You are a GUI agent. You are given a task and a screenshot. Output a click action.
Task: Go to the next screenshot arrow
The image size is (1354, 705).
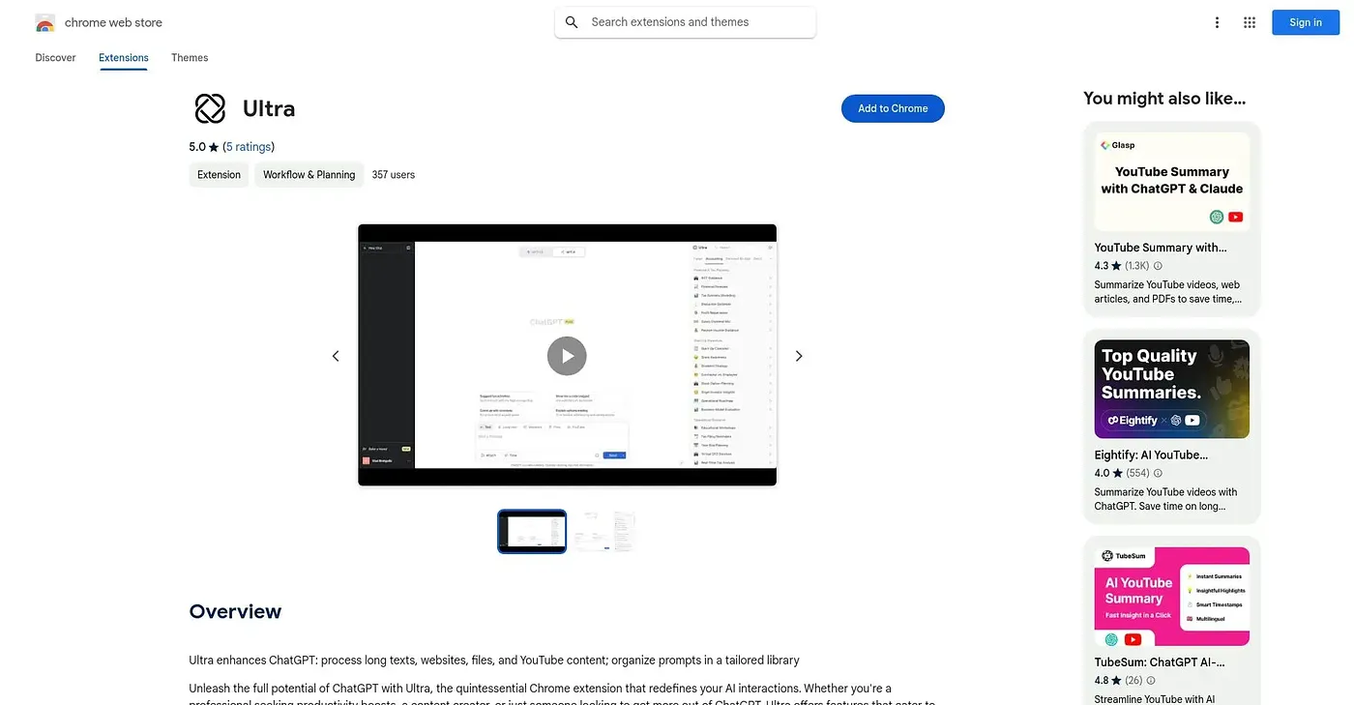coord(799,356)
